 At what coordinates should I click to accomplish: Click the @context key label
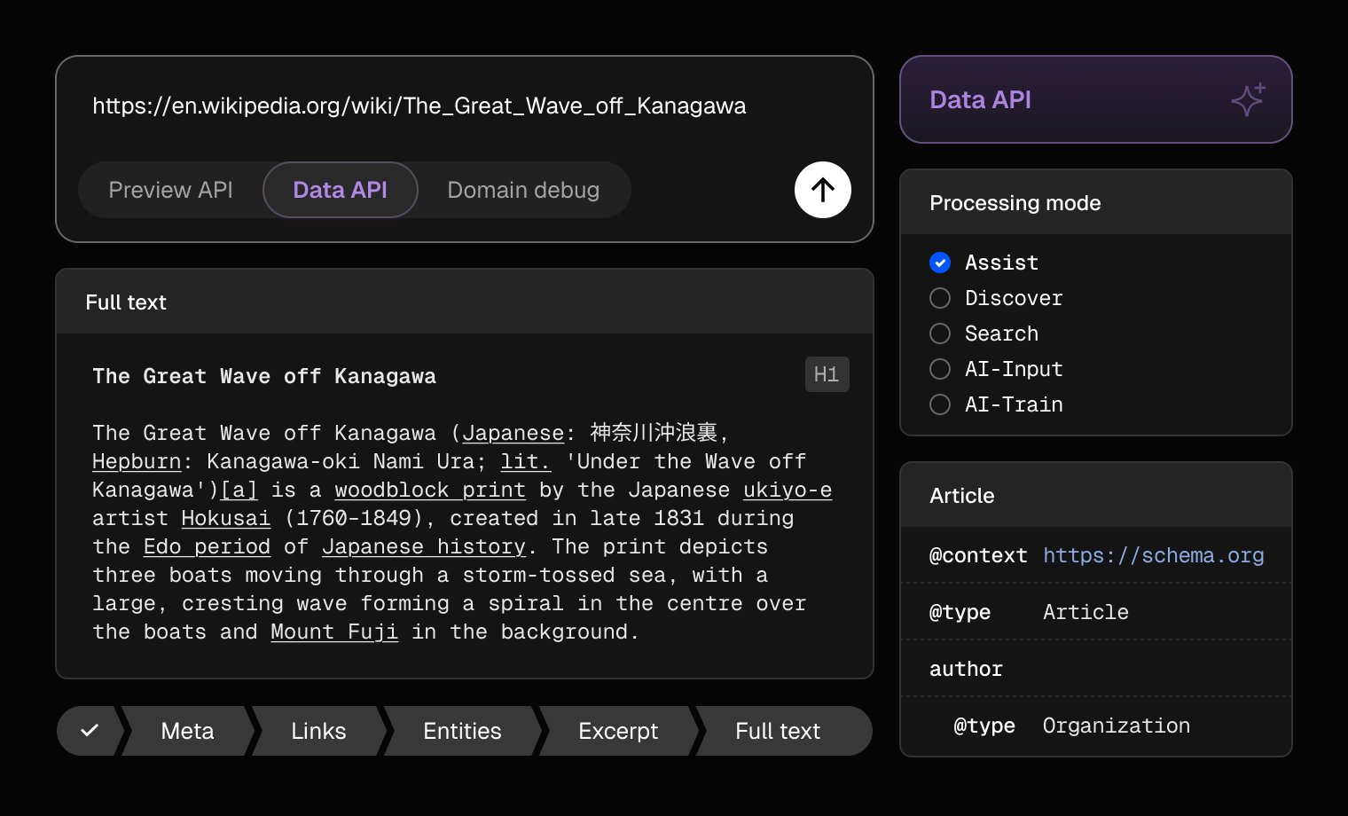[x=978, y=555]
